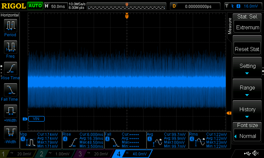Expand the Setting menu
The width and height of the screenshot is (264, 158).
[x=247, y=67]
